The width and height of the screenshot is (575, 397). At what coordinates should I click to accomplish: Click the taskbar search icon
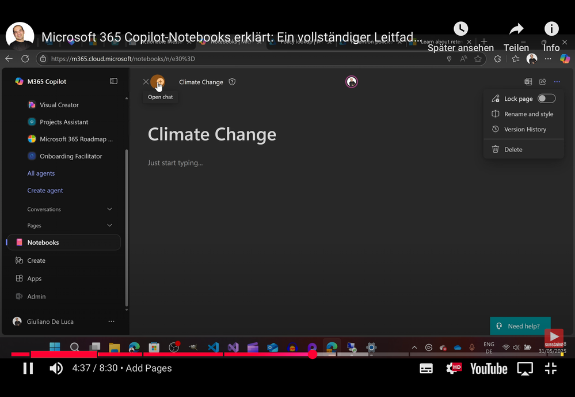(74, 347)
